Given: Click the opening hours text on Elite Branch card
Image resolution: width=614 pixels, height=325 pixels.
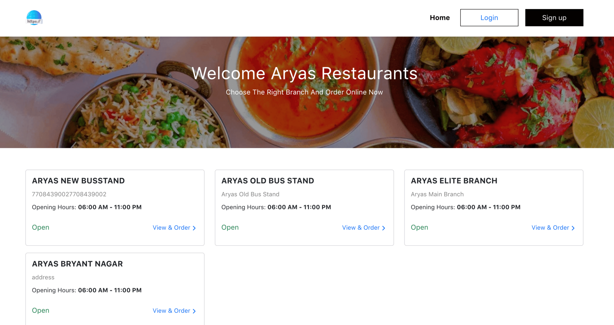Looking at the screenshot, I should pos(466,207).
